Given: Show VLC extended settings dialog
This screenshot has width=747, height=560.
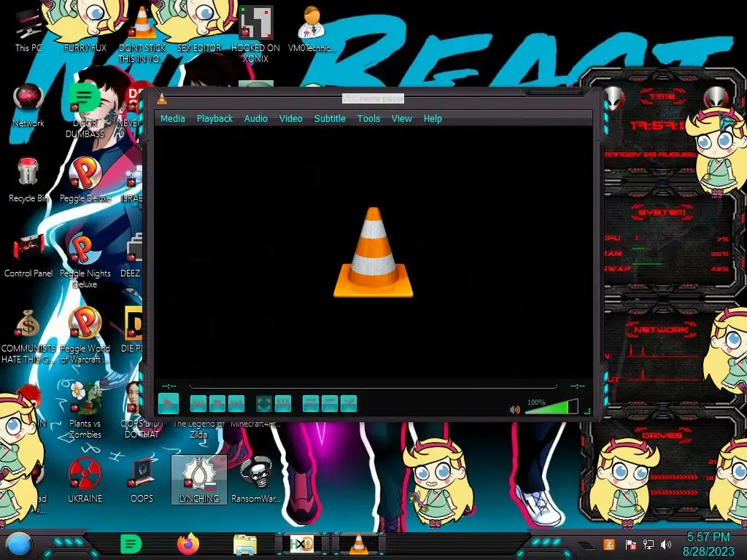Looking at the screenshot, I should pos(283,404).
